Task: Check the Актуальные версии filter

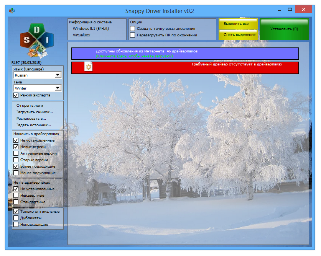Action: (16, 153)
